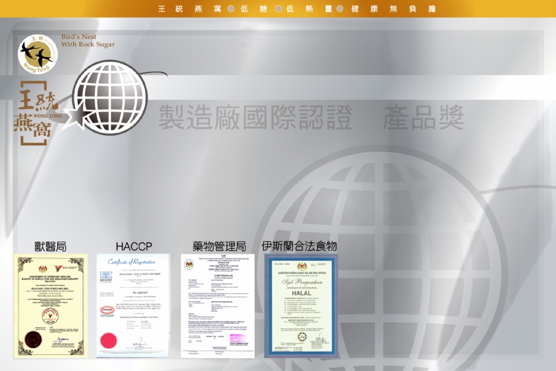
Task: Click 健康無負擔 in the top banner
Action: point(393,9)
